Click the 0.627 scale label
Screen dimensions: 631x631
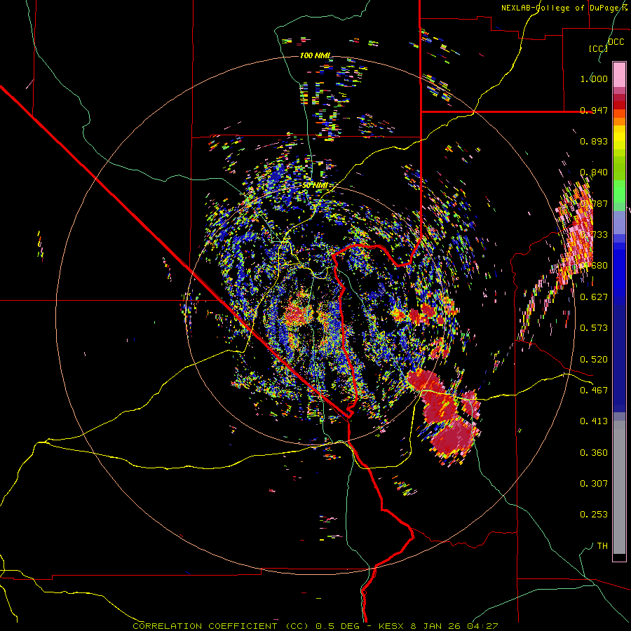[594, 297]
